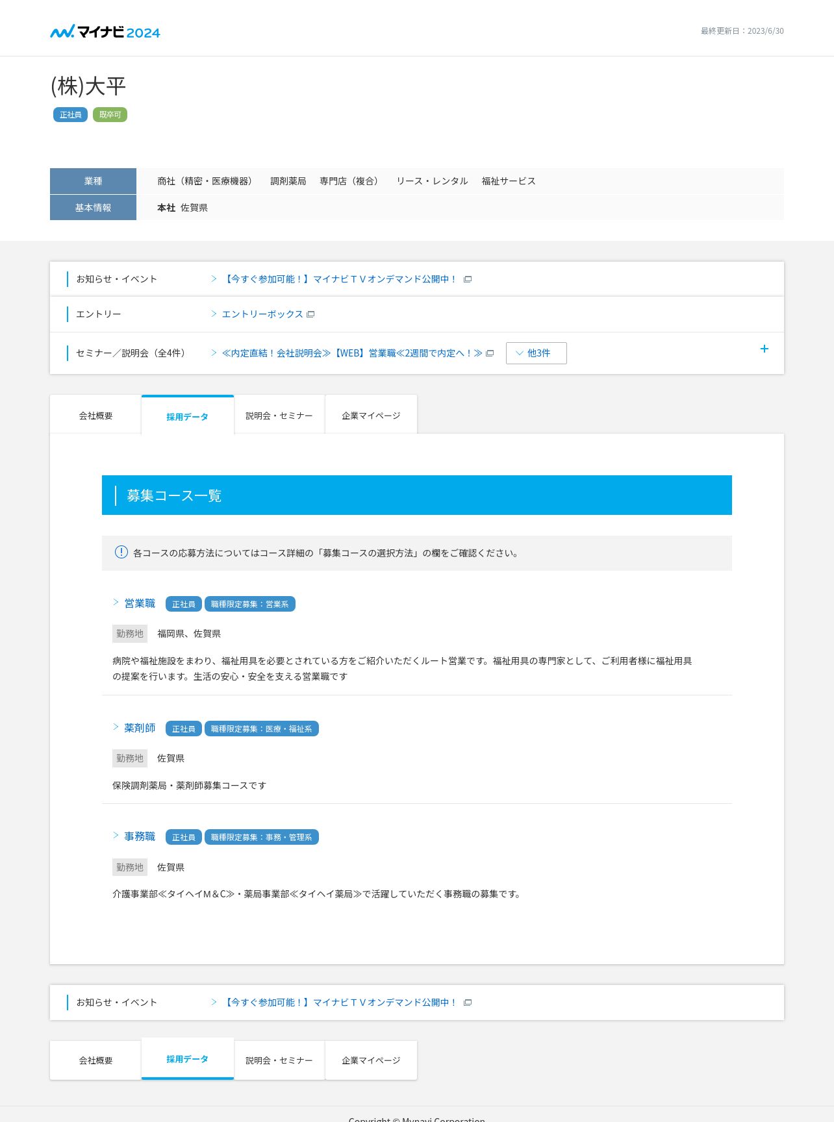Viewport: 834px width, 1122px height.
Task: Click the 営業職 route sales description paragraph
Action: click(x=402, y=669)
